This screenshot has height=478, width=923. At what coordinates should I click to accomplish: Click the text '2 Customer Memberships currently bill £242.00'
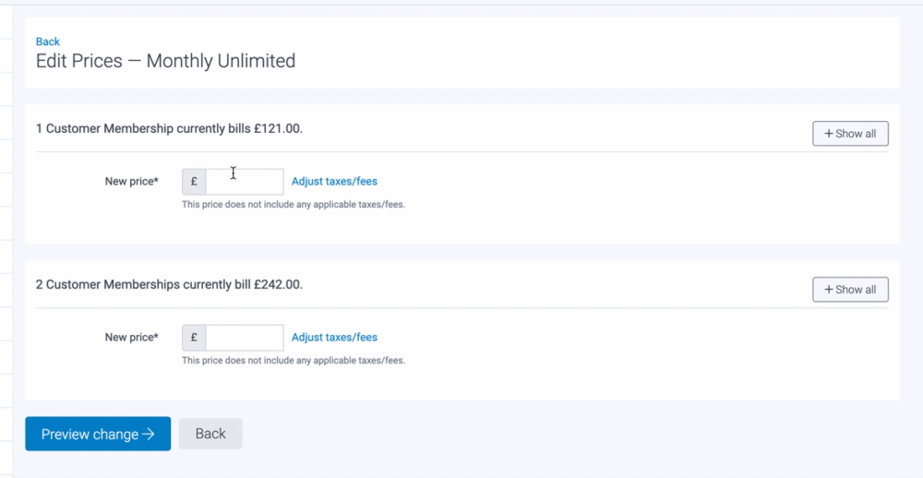(169, 285)
